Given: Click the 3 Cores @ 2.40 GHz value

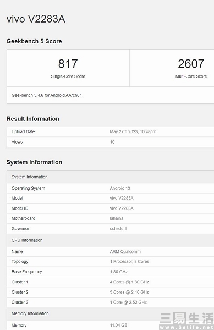Looking at the screenshot, I should point(129,292).
